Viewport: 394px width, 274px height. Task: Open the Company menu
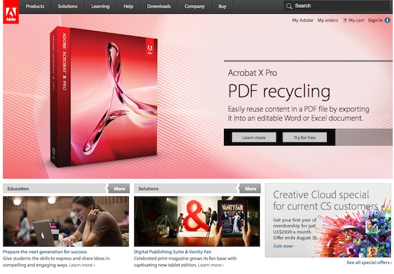194,6
